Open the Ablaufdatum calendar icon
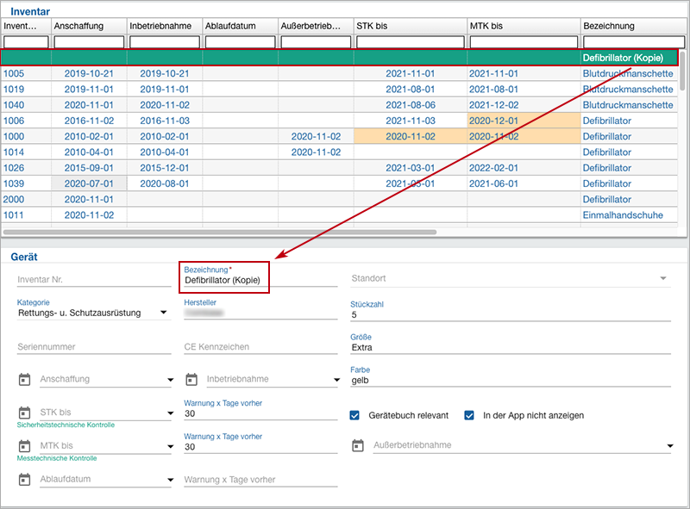Image resolution: width=690 pixels, height=509 pixels. 25,480
